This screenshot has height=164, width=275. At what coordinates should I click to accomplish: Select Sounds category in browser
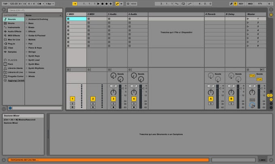[x=13, y=19]
